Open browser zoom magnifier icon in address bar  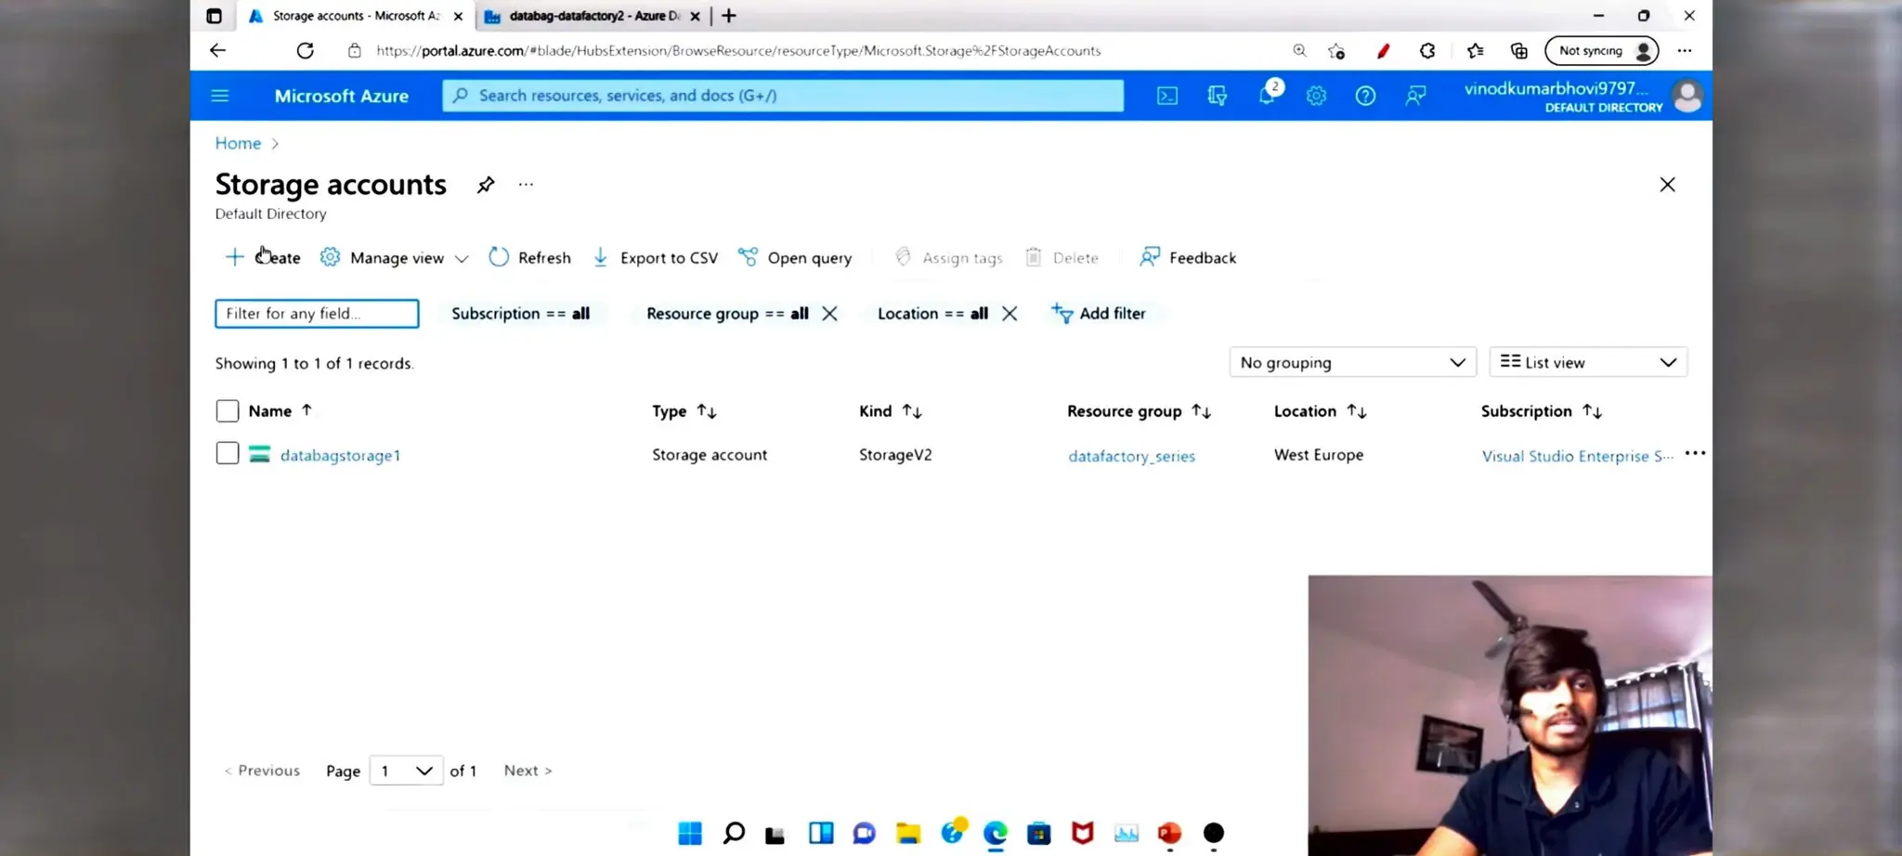coord(1299,50)
